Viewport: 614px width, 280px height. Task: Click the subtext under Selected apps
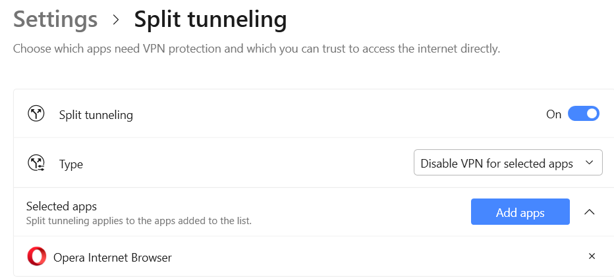click(138, 221)
